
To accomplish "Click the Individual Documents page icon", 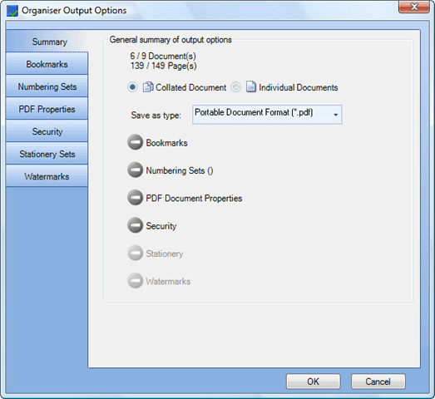I will 251,86.
